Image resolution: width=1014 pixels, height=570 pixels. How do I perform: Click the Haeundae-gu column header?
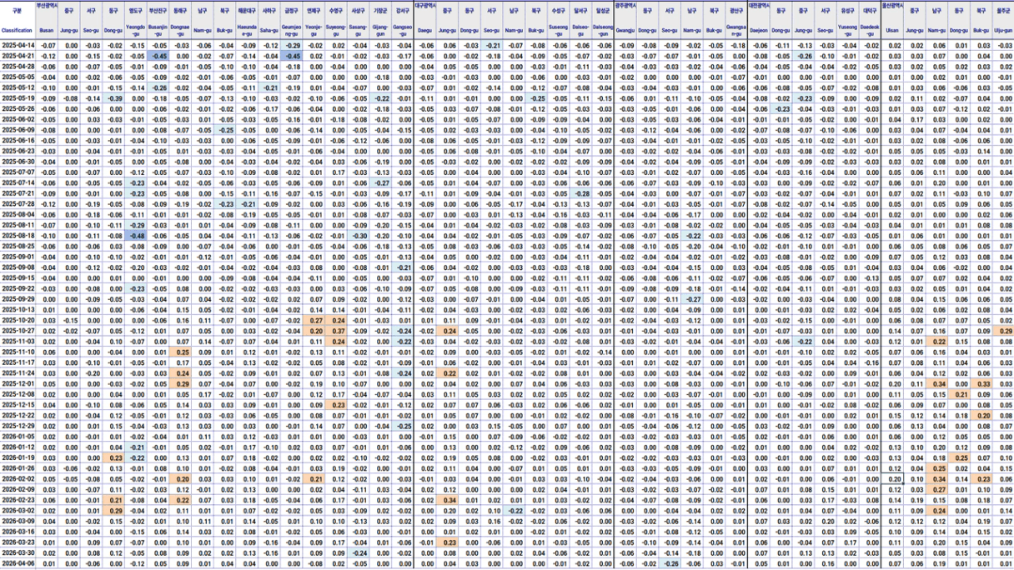click(248, 30)
